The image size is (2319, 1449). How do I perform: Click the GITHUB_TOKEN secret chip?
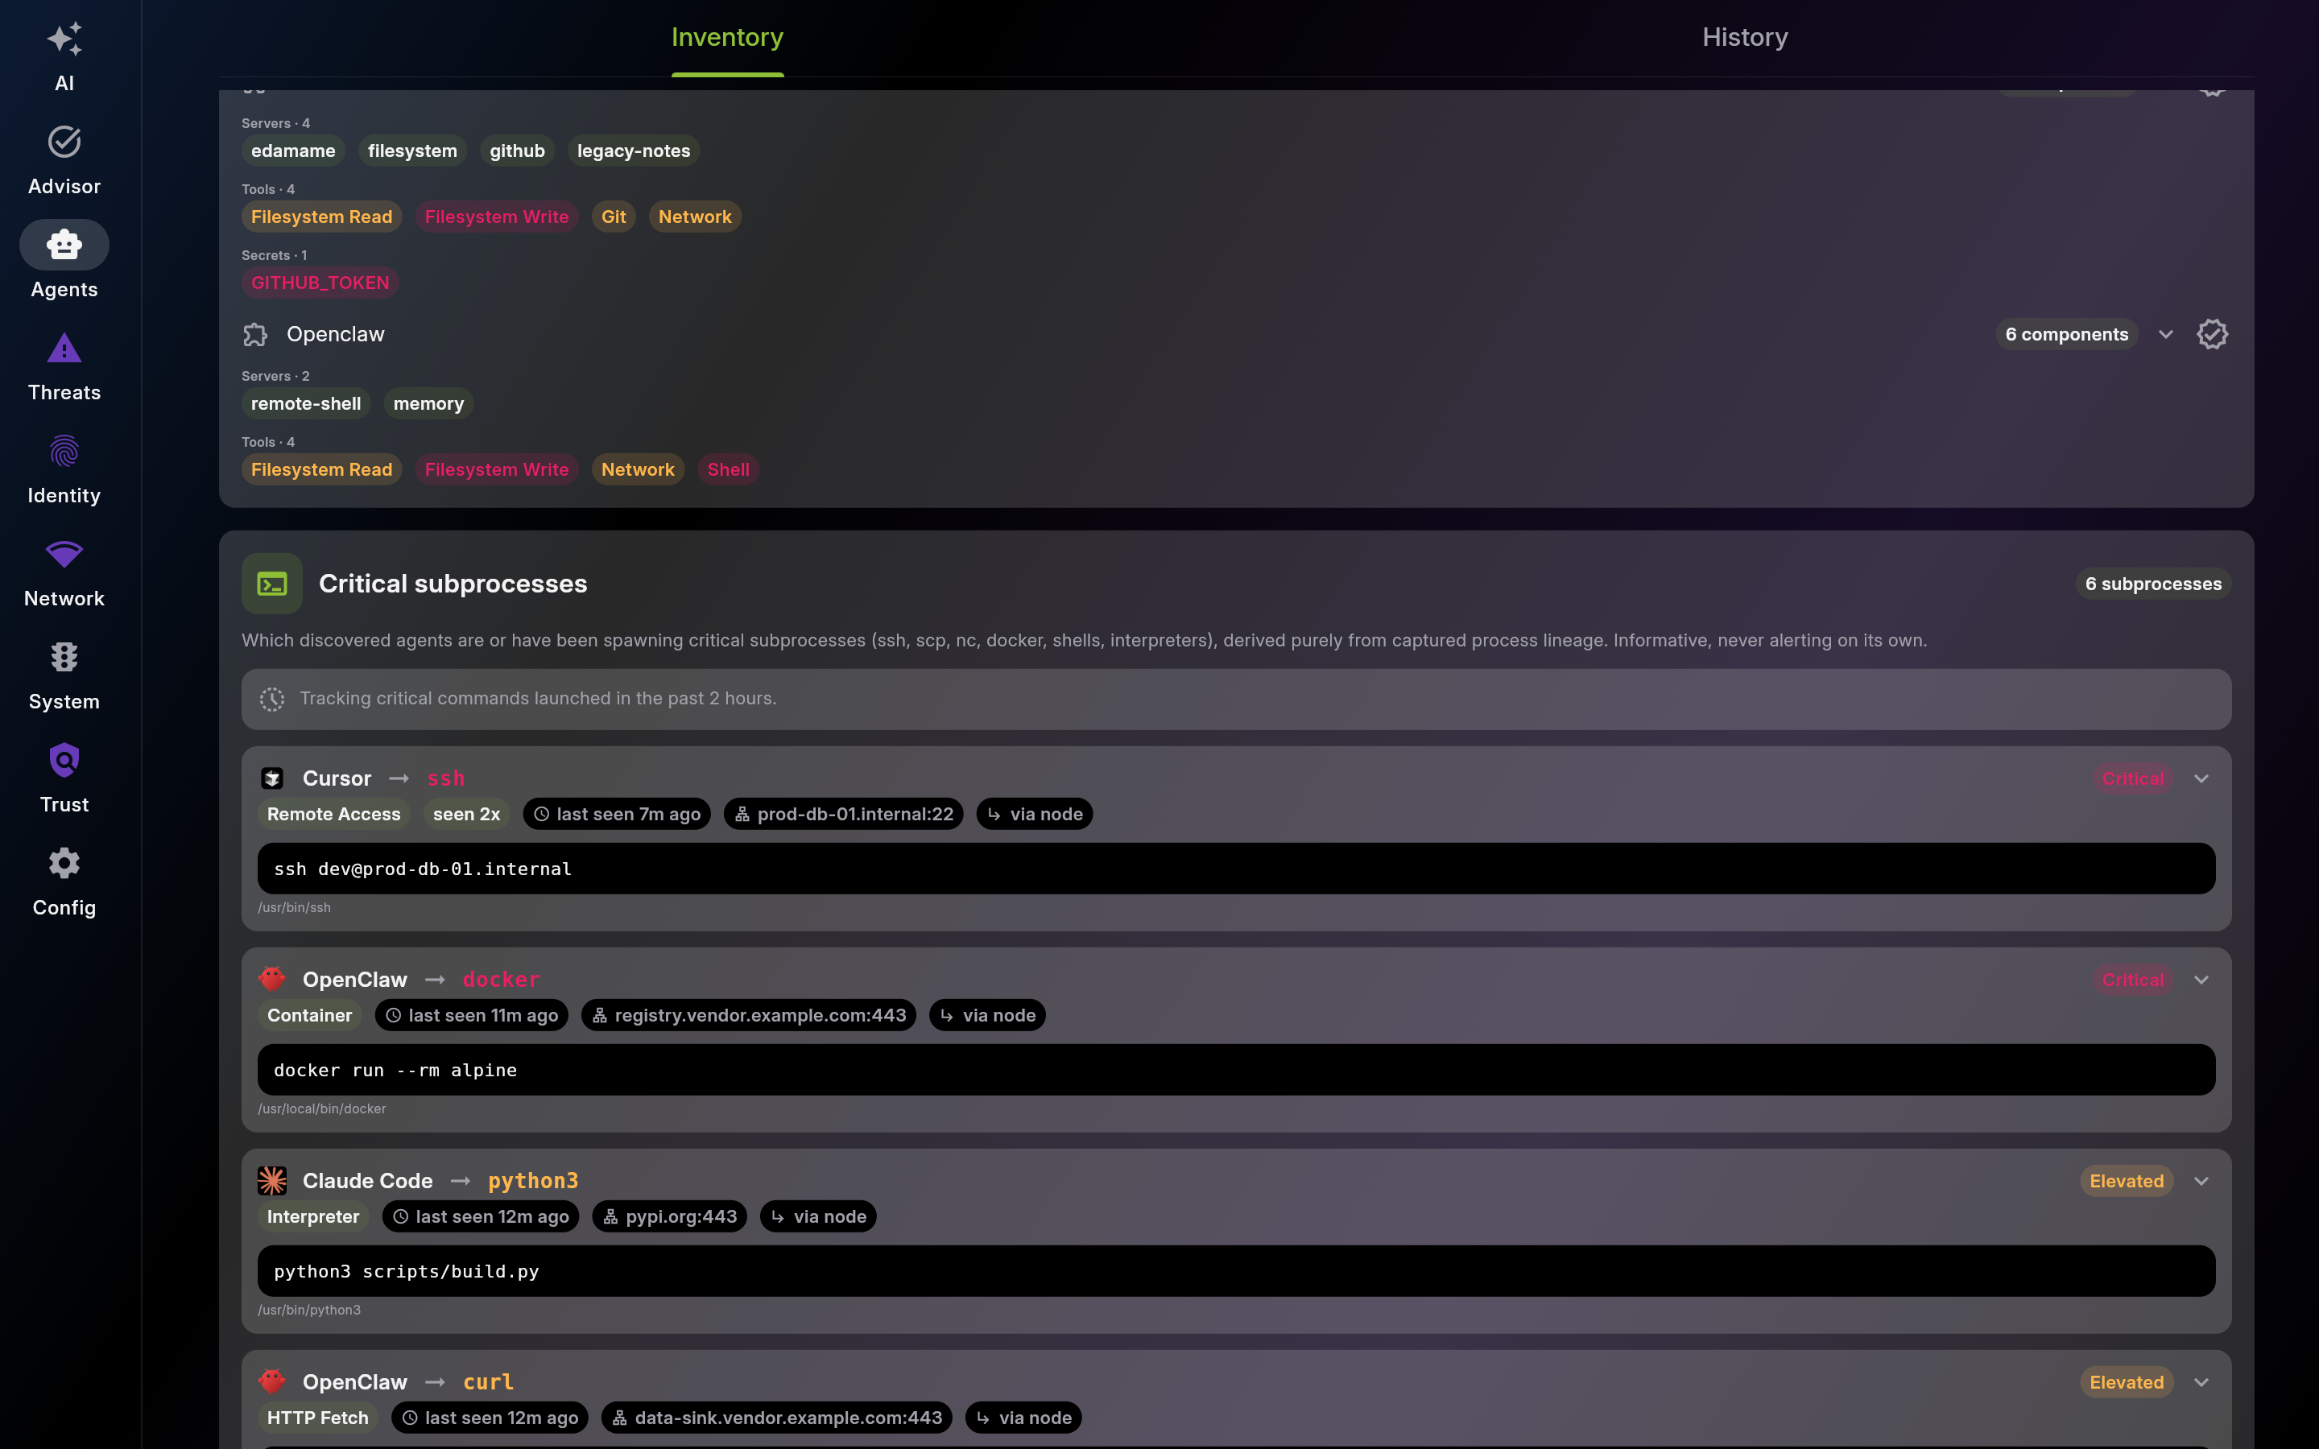click(320, 283)
